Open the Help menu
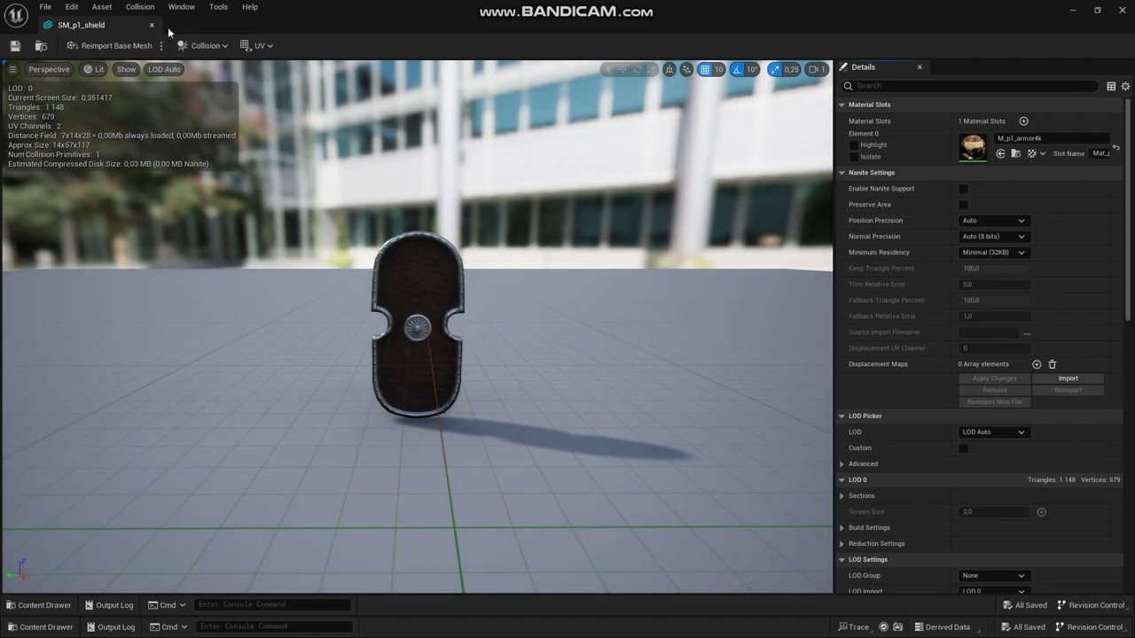 [250, 7]
